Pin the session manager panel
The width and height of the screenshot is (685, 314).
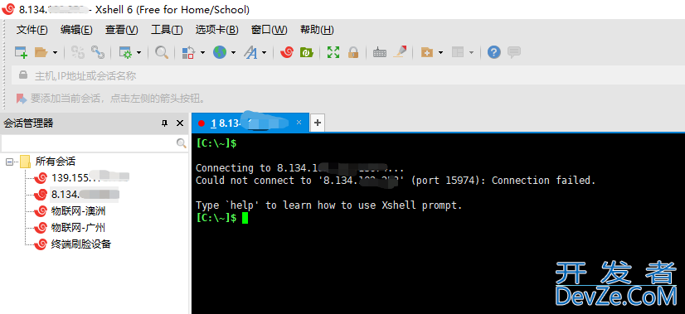point(165,123)
